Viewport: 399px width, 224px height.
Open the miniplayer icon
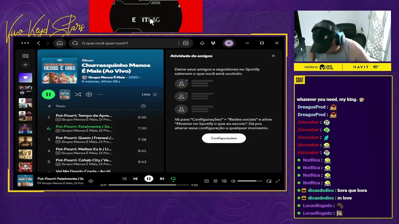(269, 181)
